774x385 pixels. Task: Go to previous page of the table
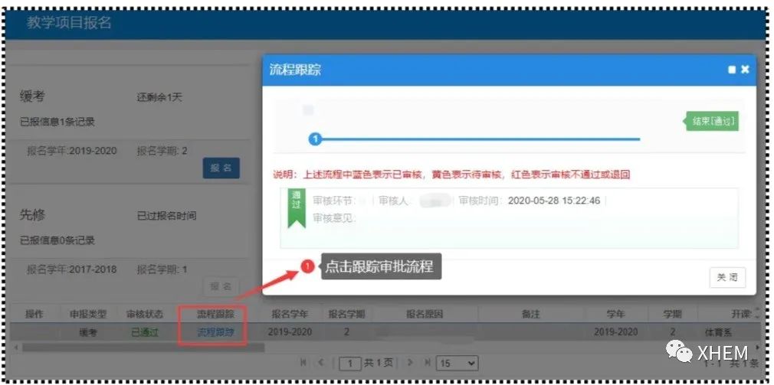322,362
